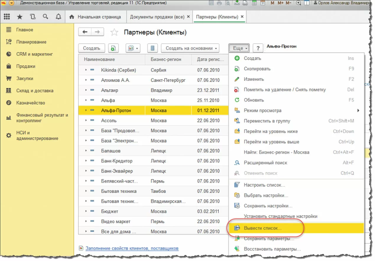Open Favorites via the star icon in top panel
The width and height of the screenshot is (375, 261).
click(20, 17)
